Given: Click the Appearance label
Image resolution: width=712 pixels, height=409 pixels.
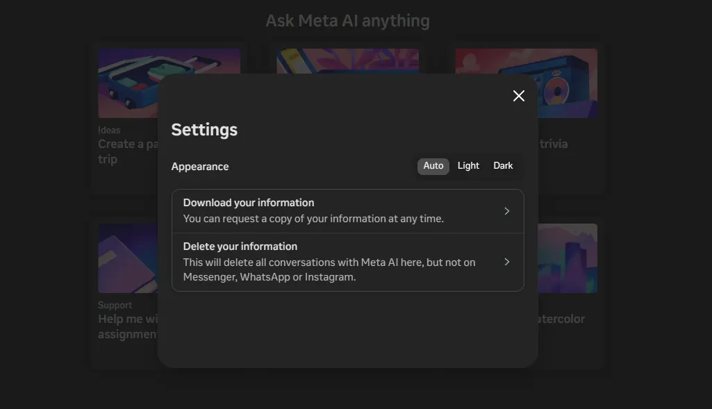Looking at the screenshot, I should pos(200,167).
